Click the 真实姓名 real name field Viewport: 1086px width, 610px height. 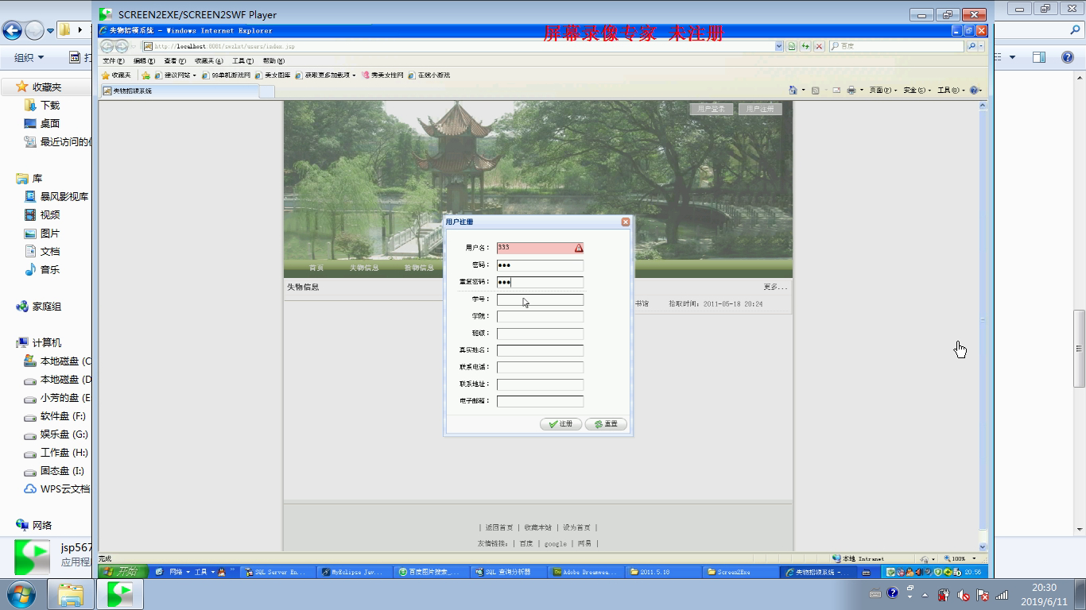pos(540,350)
